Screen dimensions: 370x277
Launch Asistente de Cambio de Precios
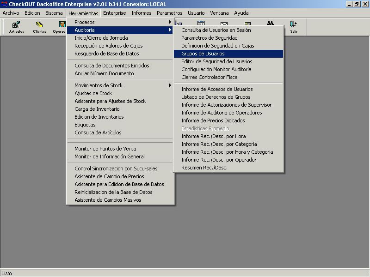point(120,176)
